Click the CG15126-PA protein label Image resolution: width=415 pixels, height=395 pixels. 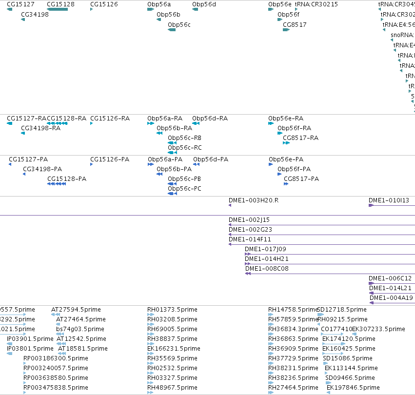coord(110,159)
